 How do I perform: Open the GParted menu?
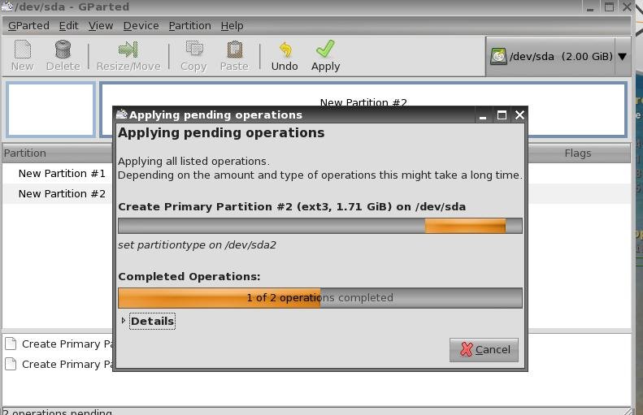(28, 25)
